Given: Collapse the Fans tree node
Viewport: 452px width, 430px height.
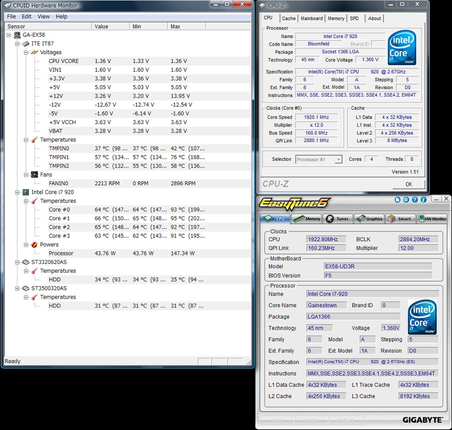Looking at the screenshot, I should [x=26, y=175].
